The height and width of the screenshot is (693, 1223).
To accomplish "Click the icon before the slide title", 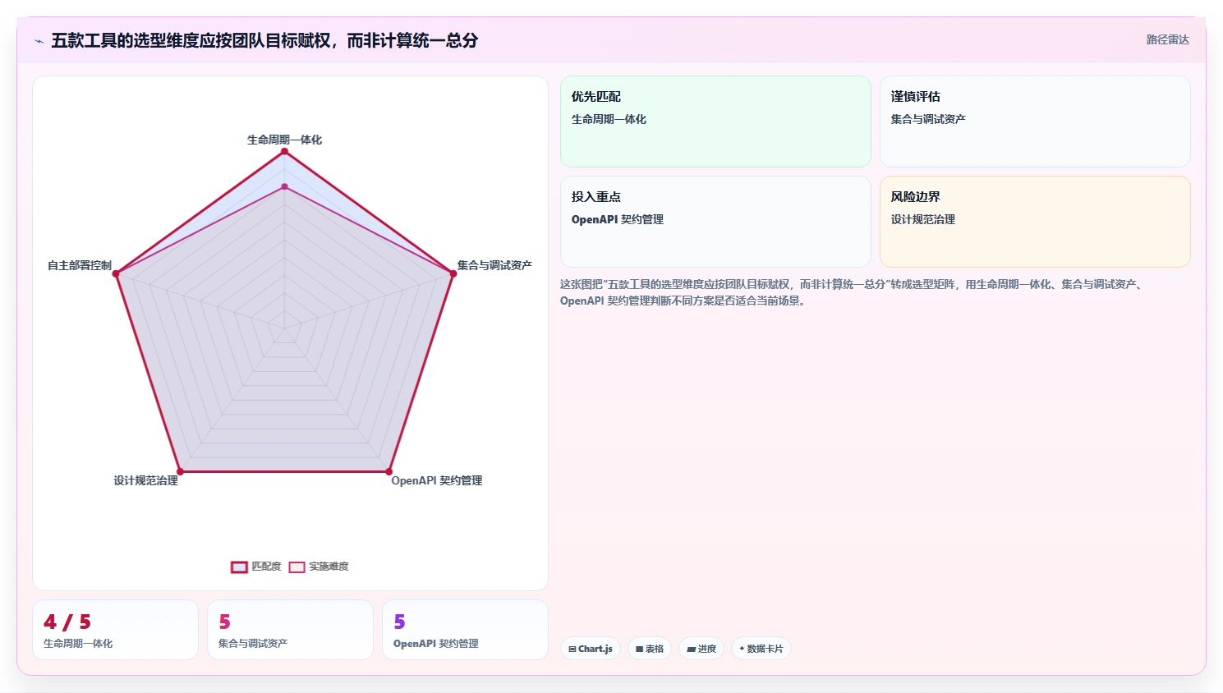I will (x=39, y=41).
